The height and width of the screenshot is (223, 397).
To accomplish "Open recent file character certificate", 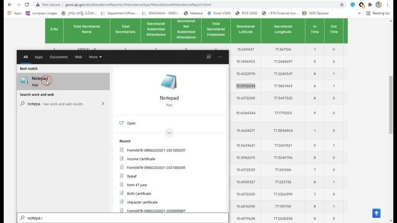I will [x=142, y=202].
